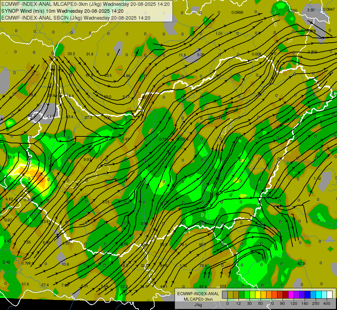Click the map value '10.6'
Image resolution: width=337 pixels, height=310 pixels.
click(x=65, y=264)
